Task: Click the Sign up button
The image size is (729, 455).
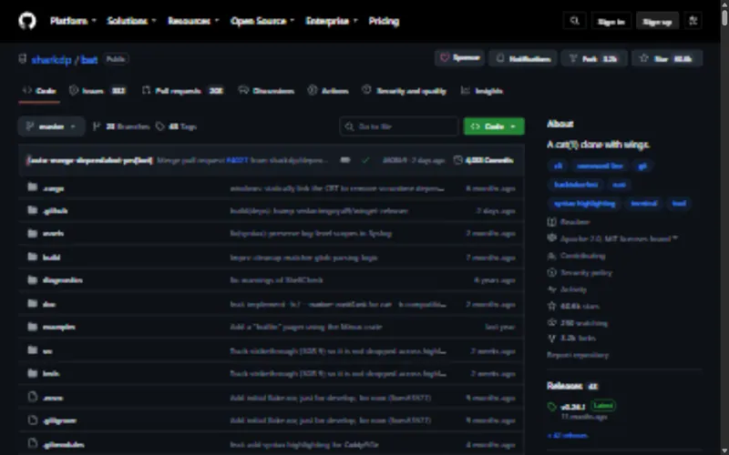Action: [657, 21]
